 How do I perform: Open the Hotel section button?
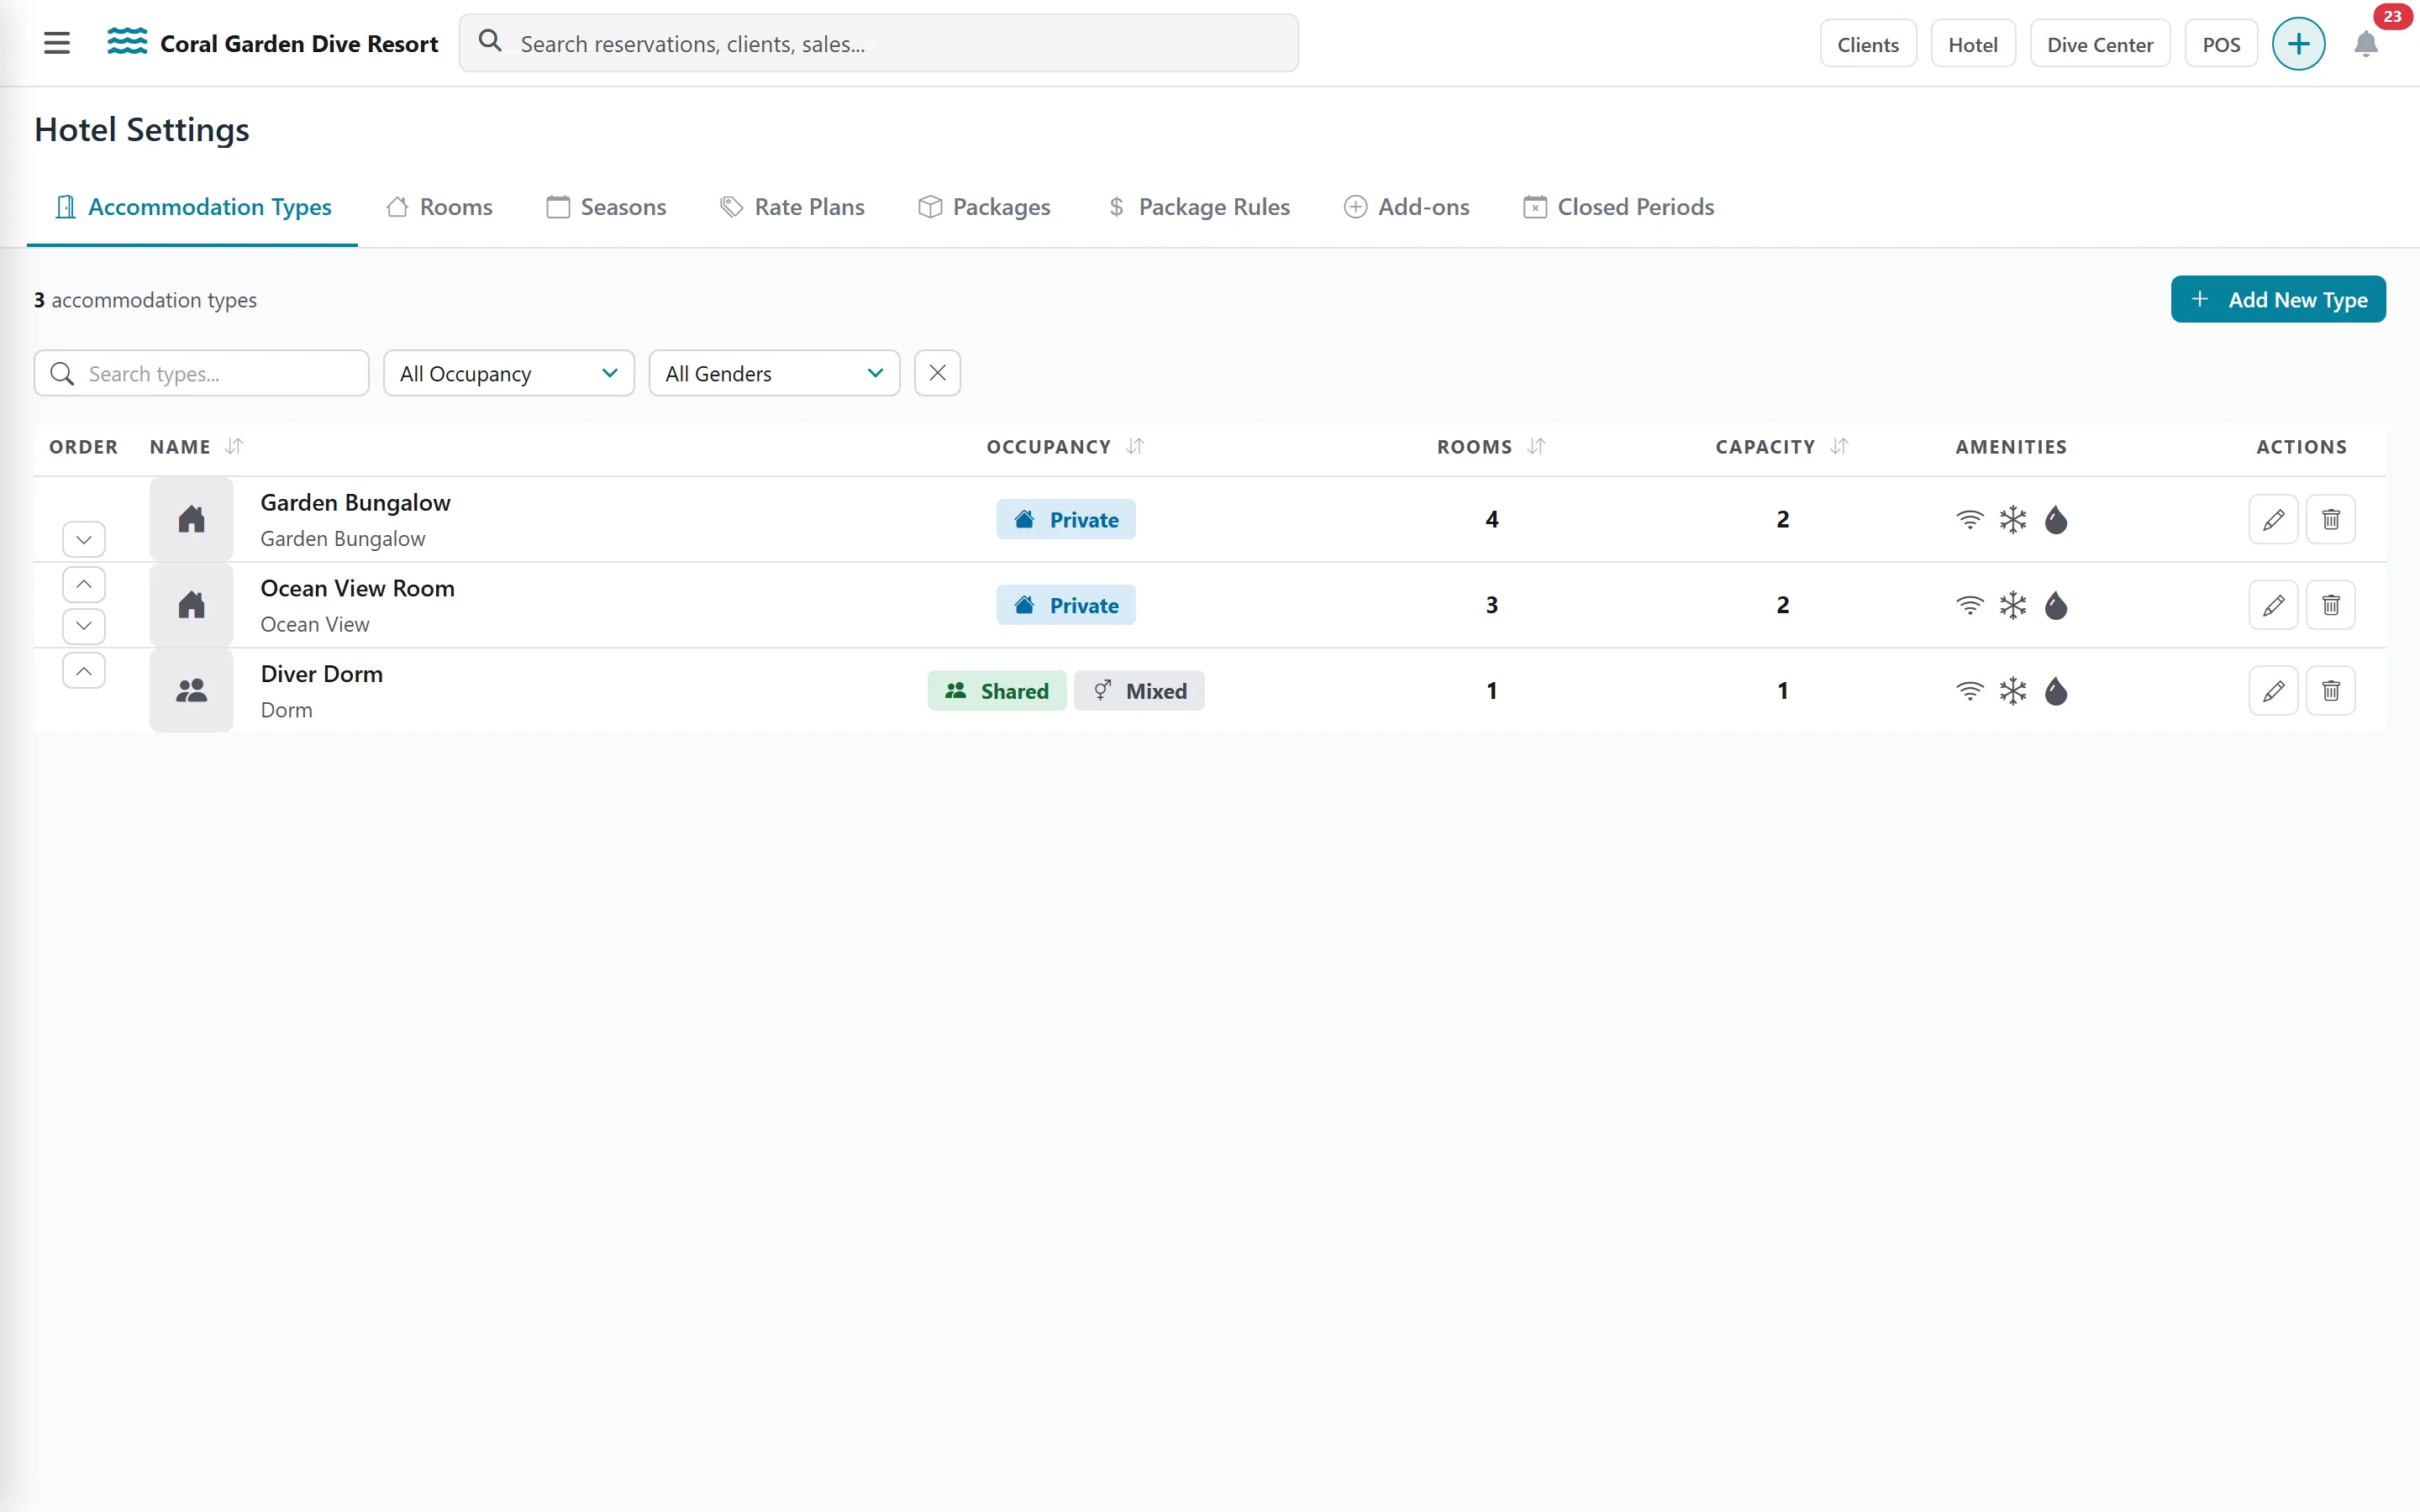pos(1972,44)
